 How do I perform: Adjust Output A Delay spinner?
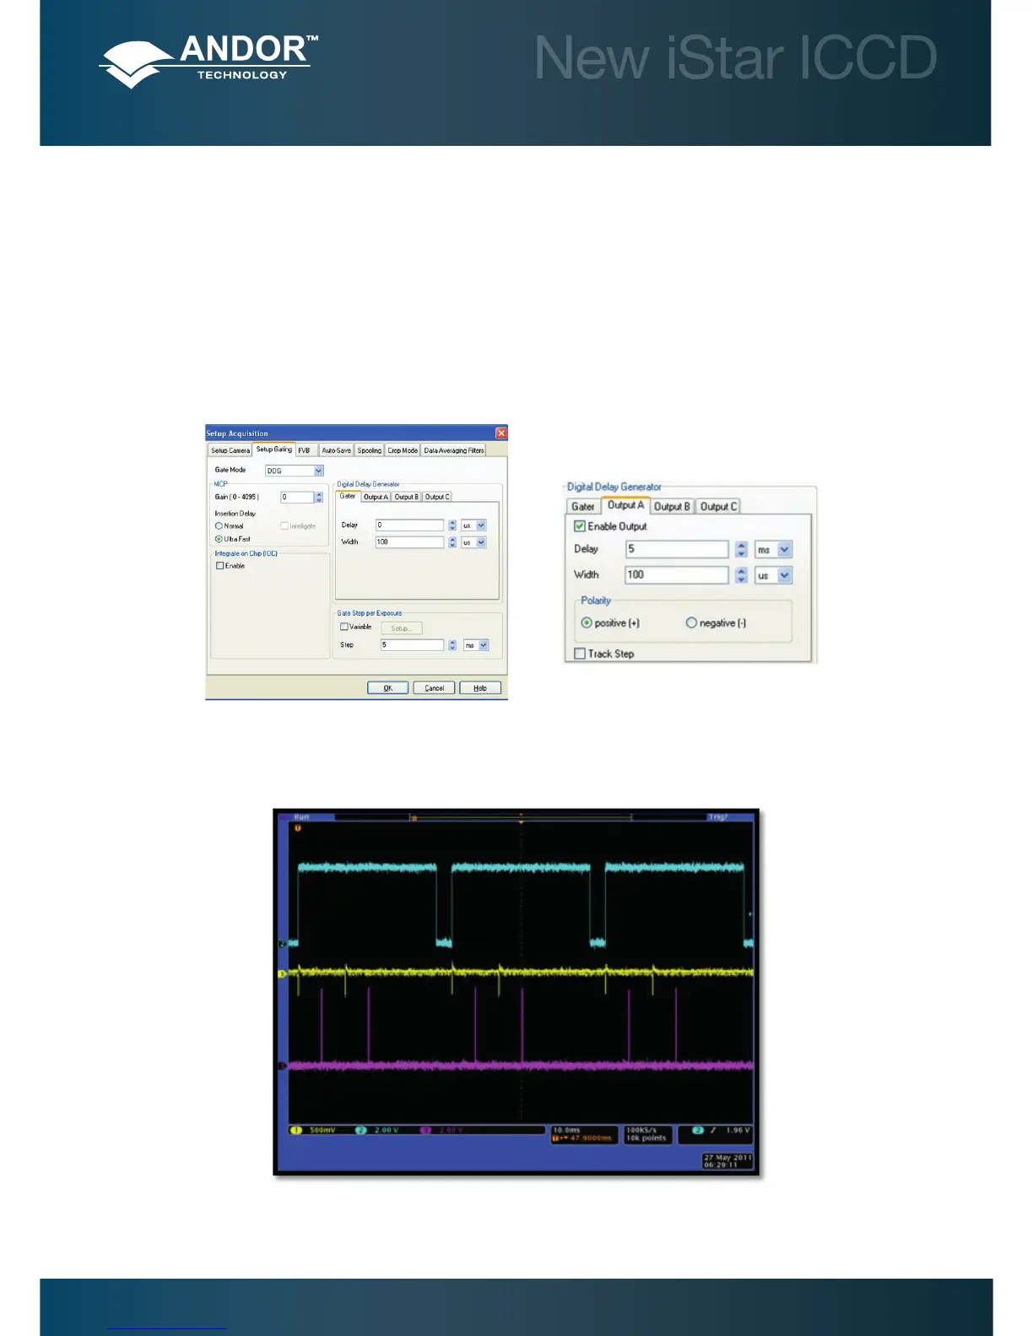click(x=742, y=550)
